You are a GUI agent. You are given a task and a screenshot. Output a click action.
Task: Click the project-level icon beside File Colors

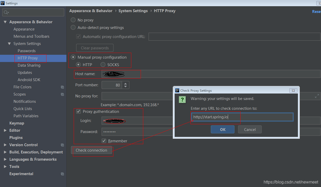62,87
